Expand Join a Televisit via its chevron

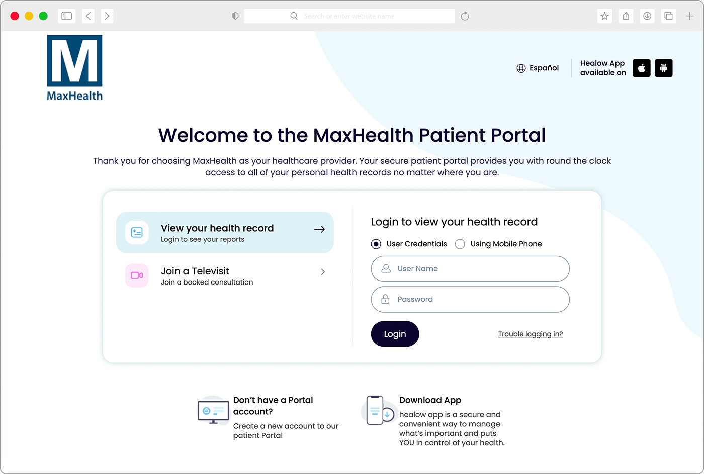[322, 272]
